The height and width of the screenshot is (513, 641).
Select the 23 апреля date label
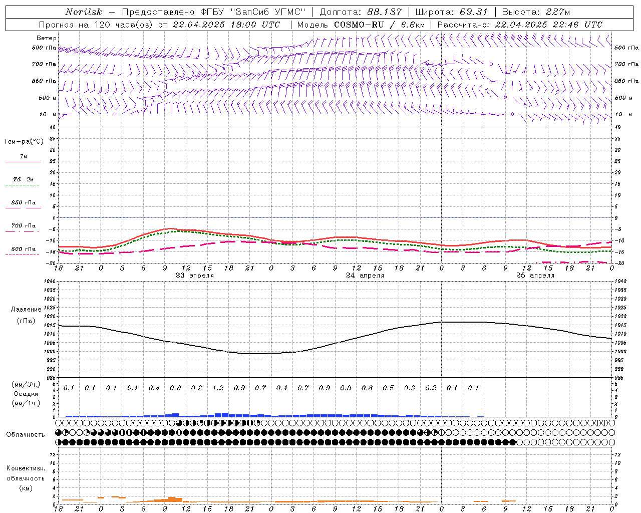click(194, 276)
